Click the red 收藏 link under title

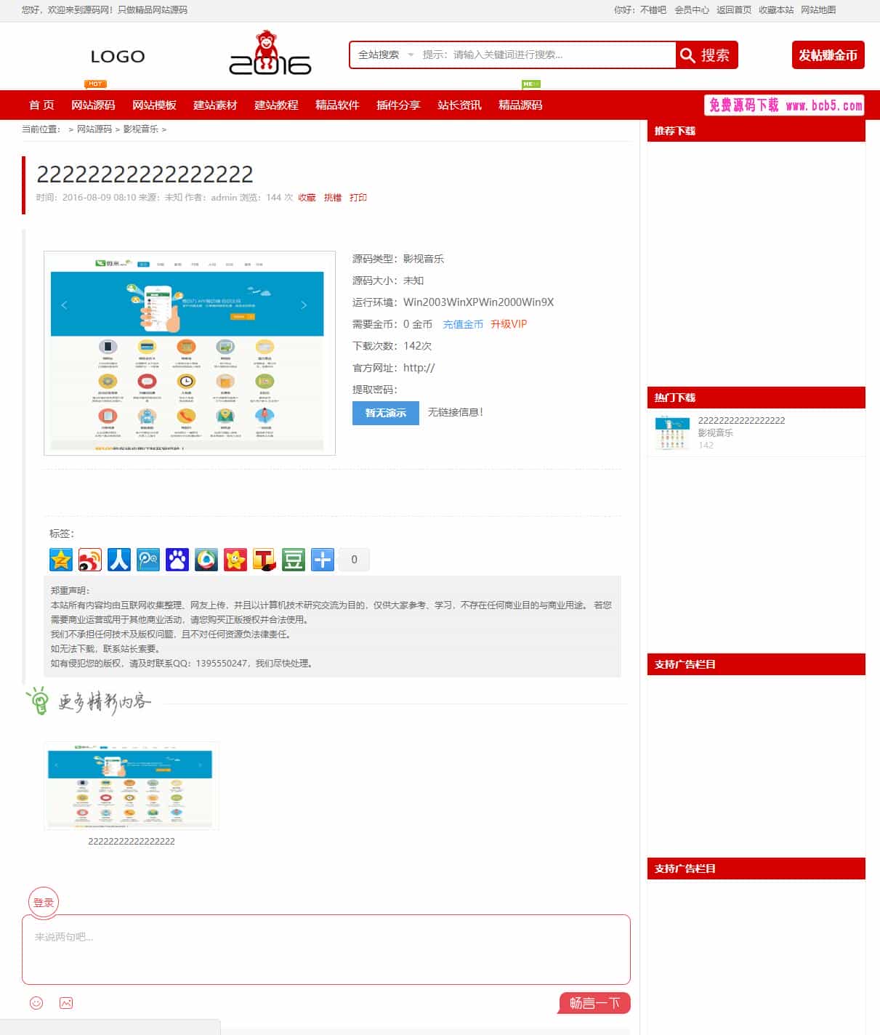coord(307,198)
